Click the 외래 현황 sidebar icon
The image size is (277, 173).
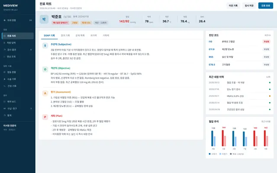click(x=5, y=20)
